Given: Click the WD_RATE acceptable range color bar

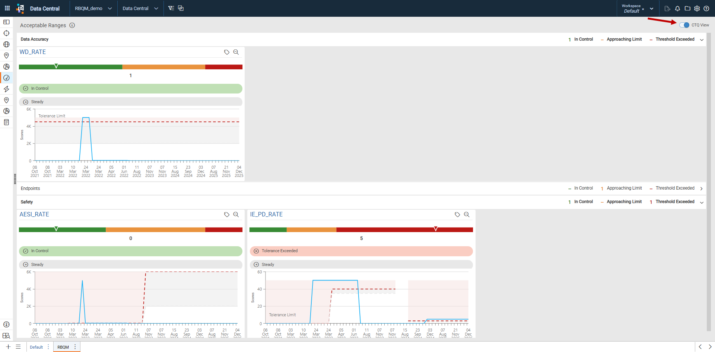Looking at the screenshot, I should pos(131,67).
